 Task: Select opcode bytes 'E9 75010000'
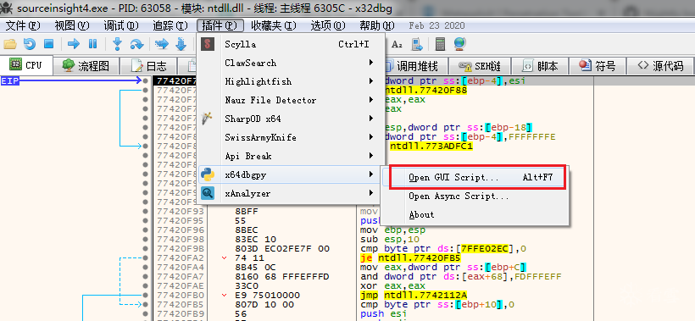[x=267, y=295]
